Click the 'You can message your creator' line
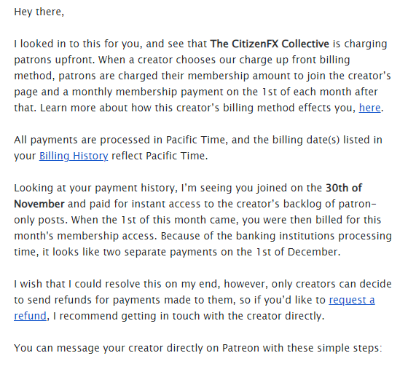 88,348
